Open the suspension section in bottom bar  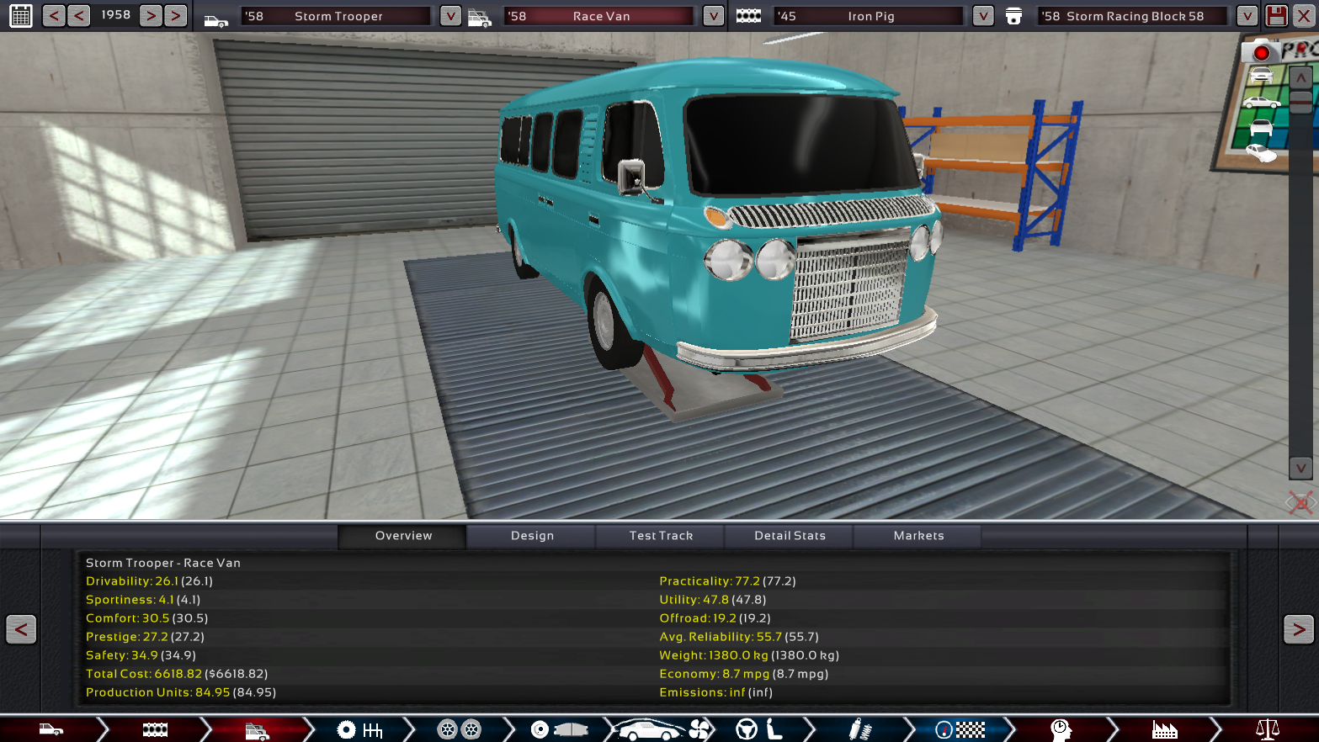(x=859, y=729)
